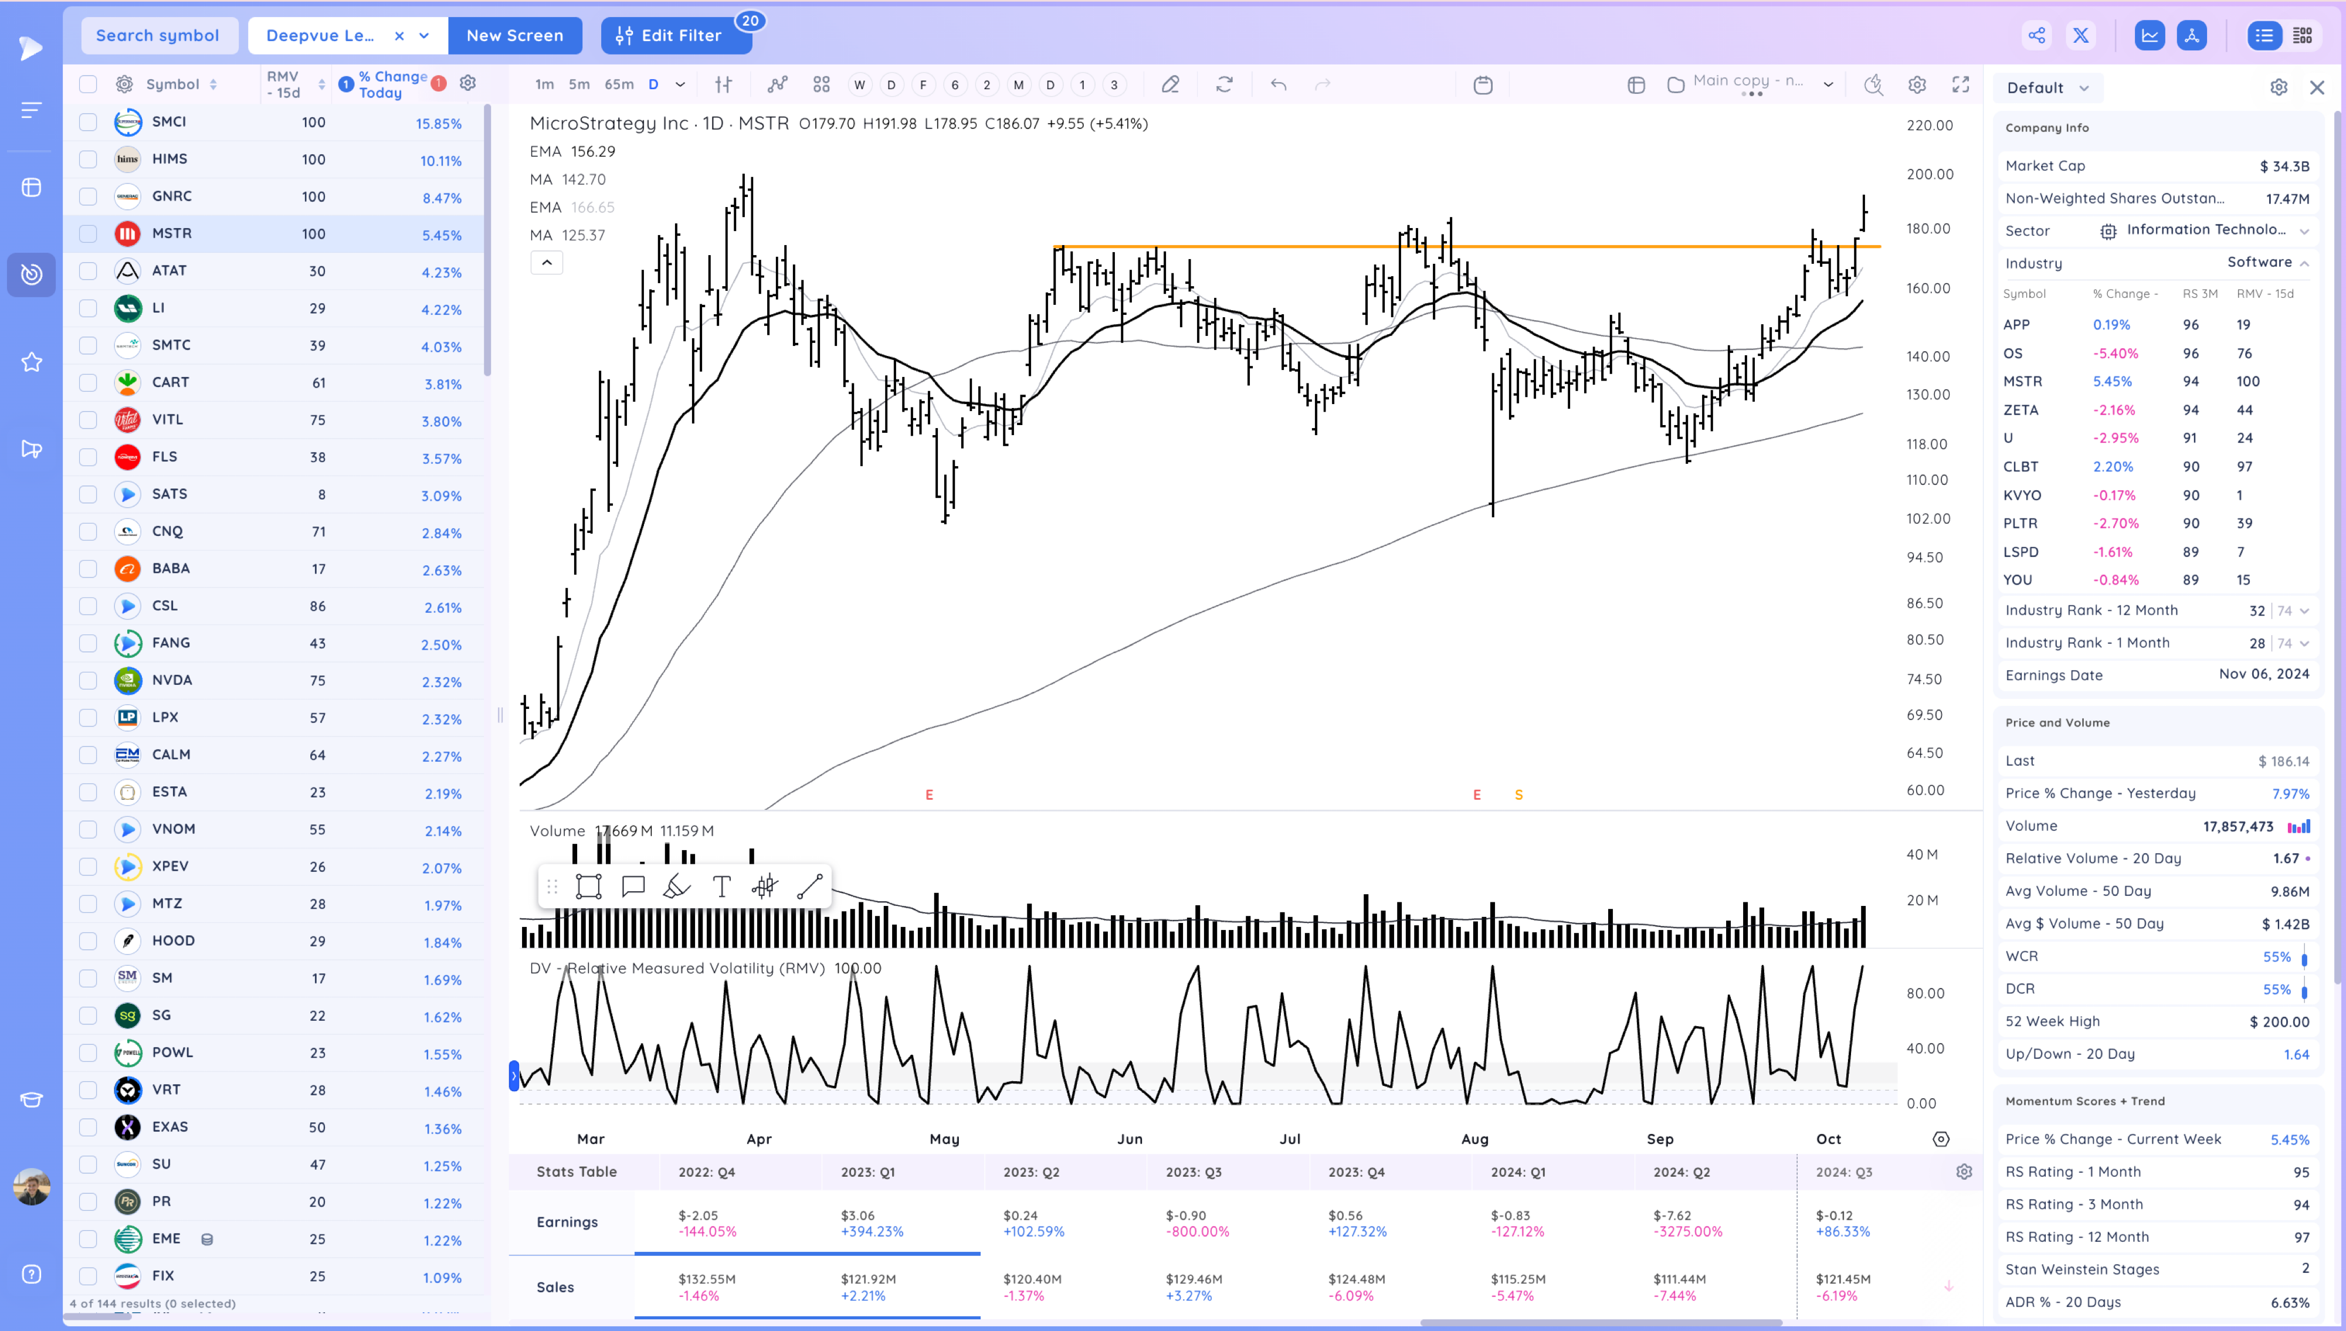Image resolution: width=2346 pixels, height=1331 pixels.
Task: Click the refresh chart icon
Action: coord(1224,85)
